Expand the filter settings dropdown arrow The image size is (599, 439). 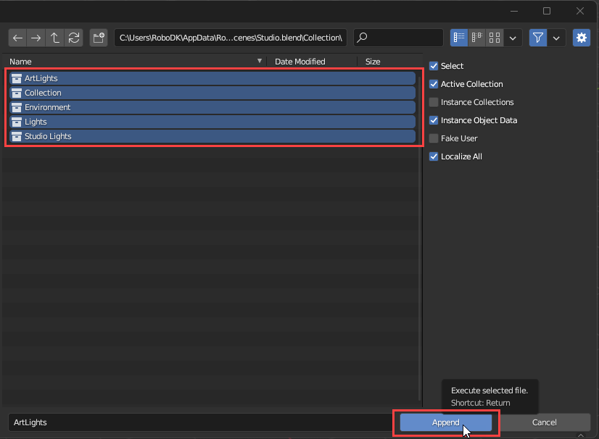pos(556,38)
